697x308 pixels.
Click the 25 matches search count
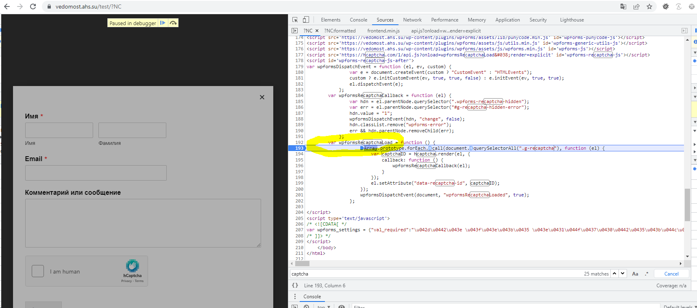pyautogui.click(x=596, y=274)
